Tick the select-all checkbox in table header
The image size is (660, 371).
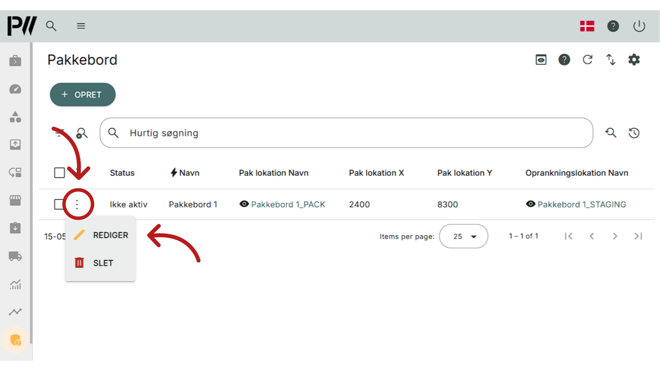pyautogui.click(x=59, y=173)
